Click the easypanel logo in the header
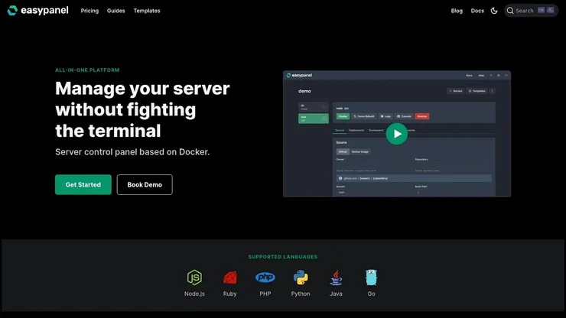The width and height of the screenshot is (566, 318). 38,11
